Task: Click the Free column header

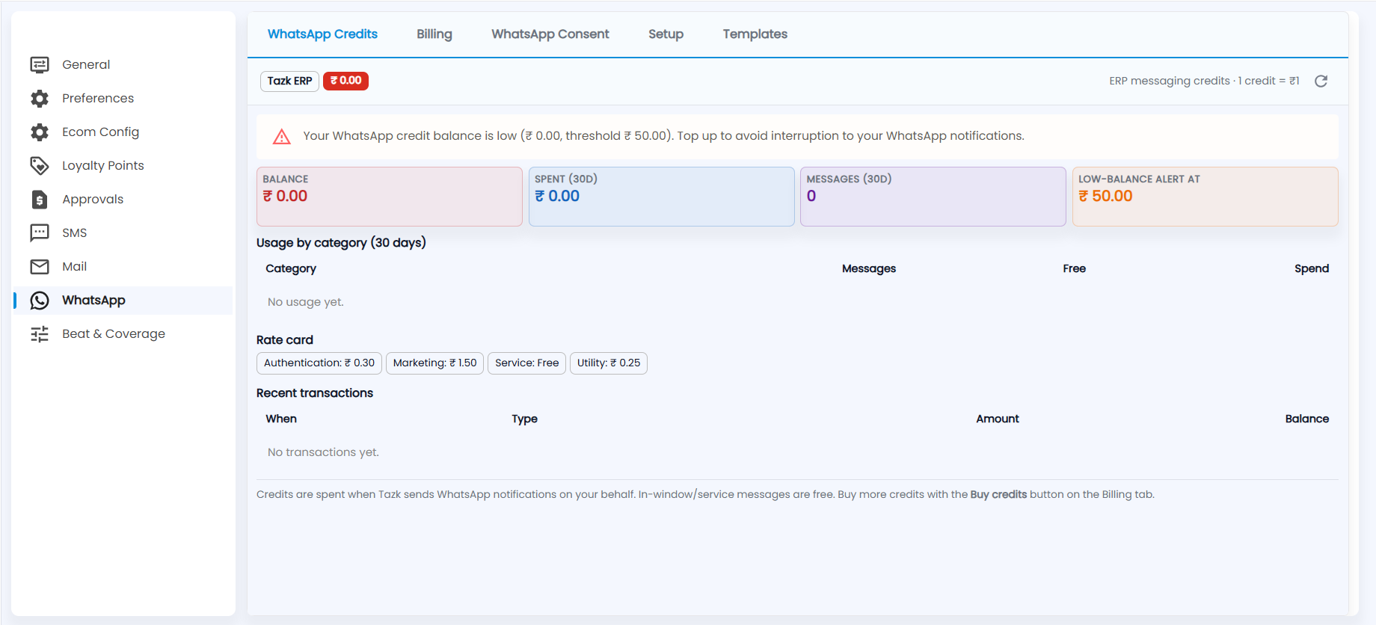Action: [1075, 269]
